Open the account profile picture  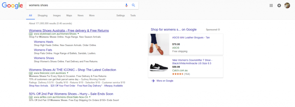[x=287, y=5]
